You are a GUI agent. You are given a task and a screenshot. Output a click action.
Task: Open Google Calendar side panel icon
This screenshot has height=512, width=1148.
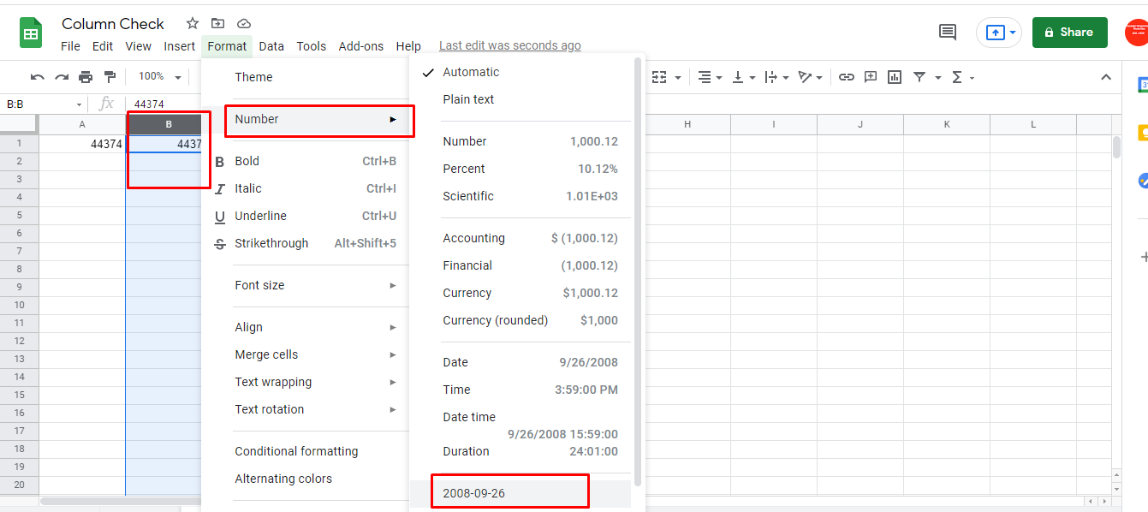(x=1142, y=85)
